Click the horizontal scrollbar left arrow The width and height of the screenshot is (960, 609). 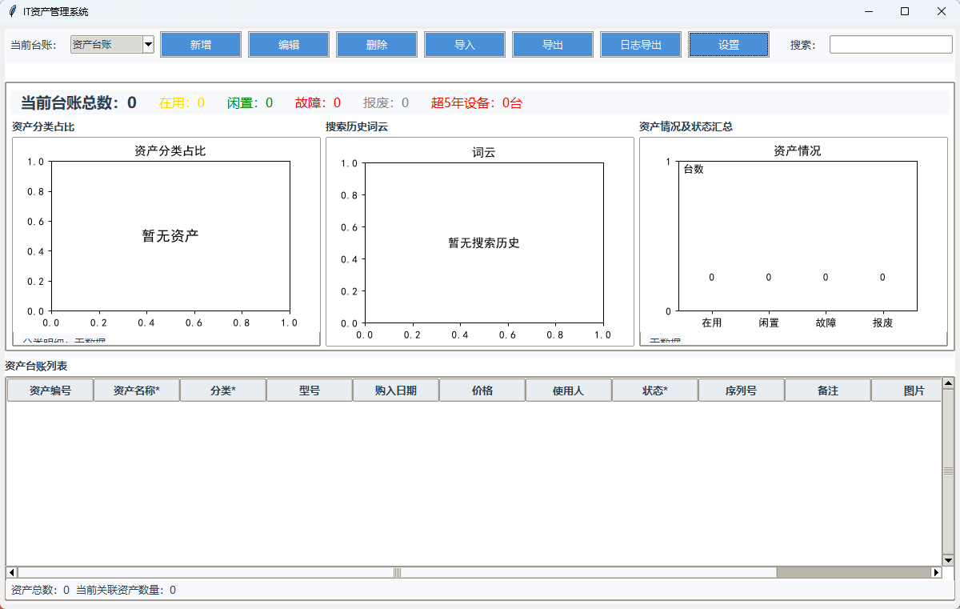pos(12,572)
